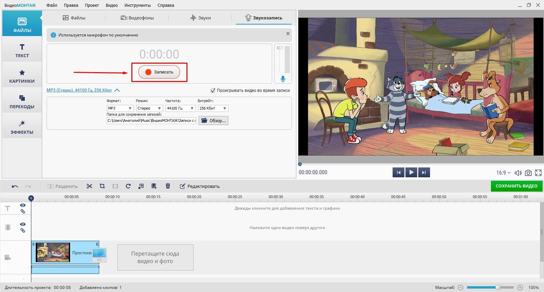The width and height of the screenshot is (544, 292).
Task: Open the Видео menu
Action: point(112,5)
